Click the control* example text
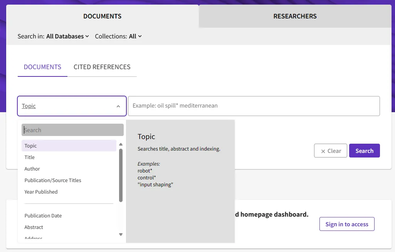Viewport: 395px width, 252px height. [x=146, y=177]
